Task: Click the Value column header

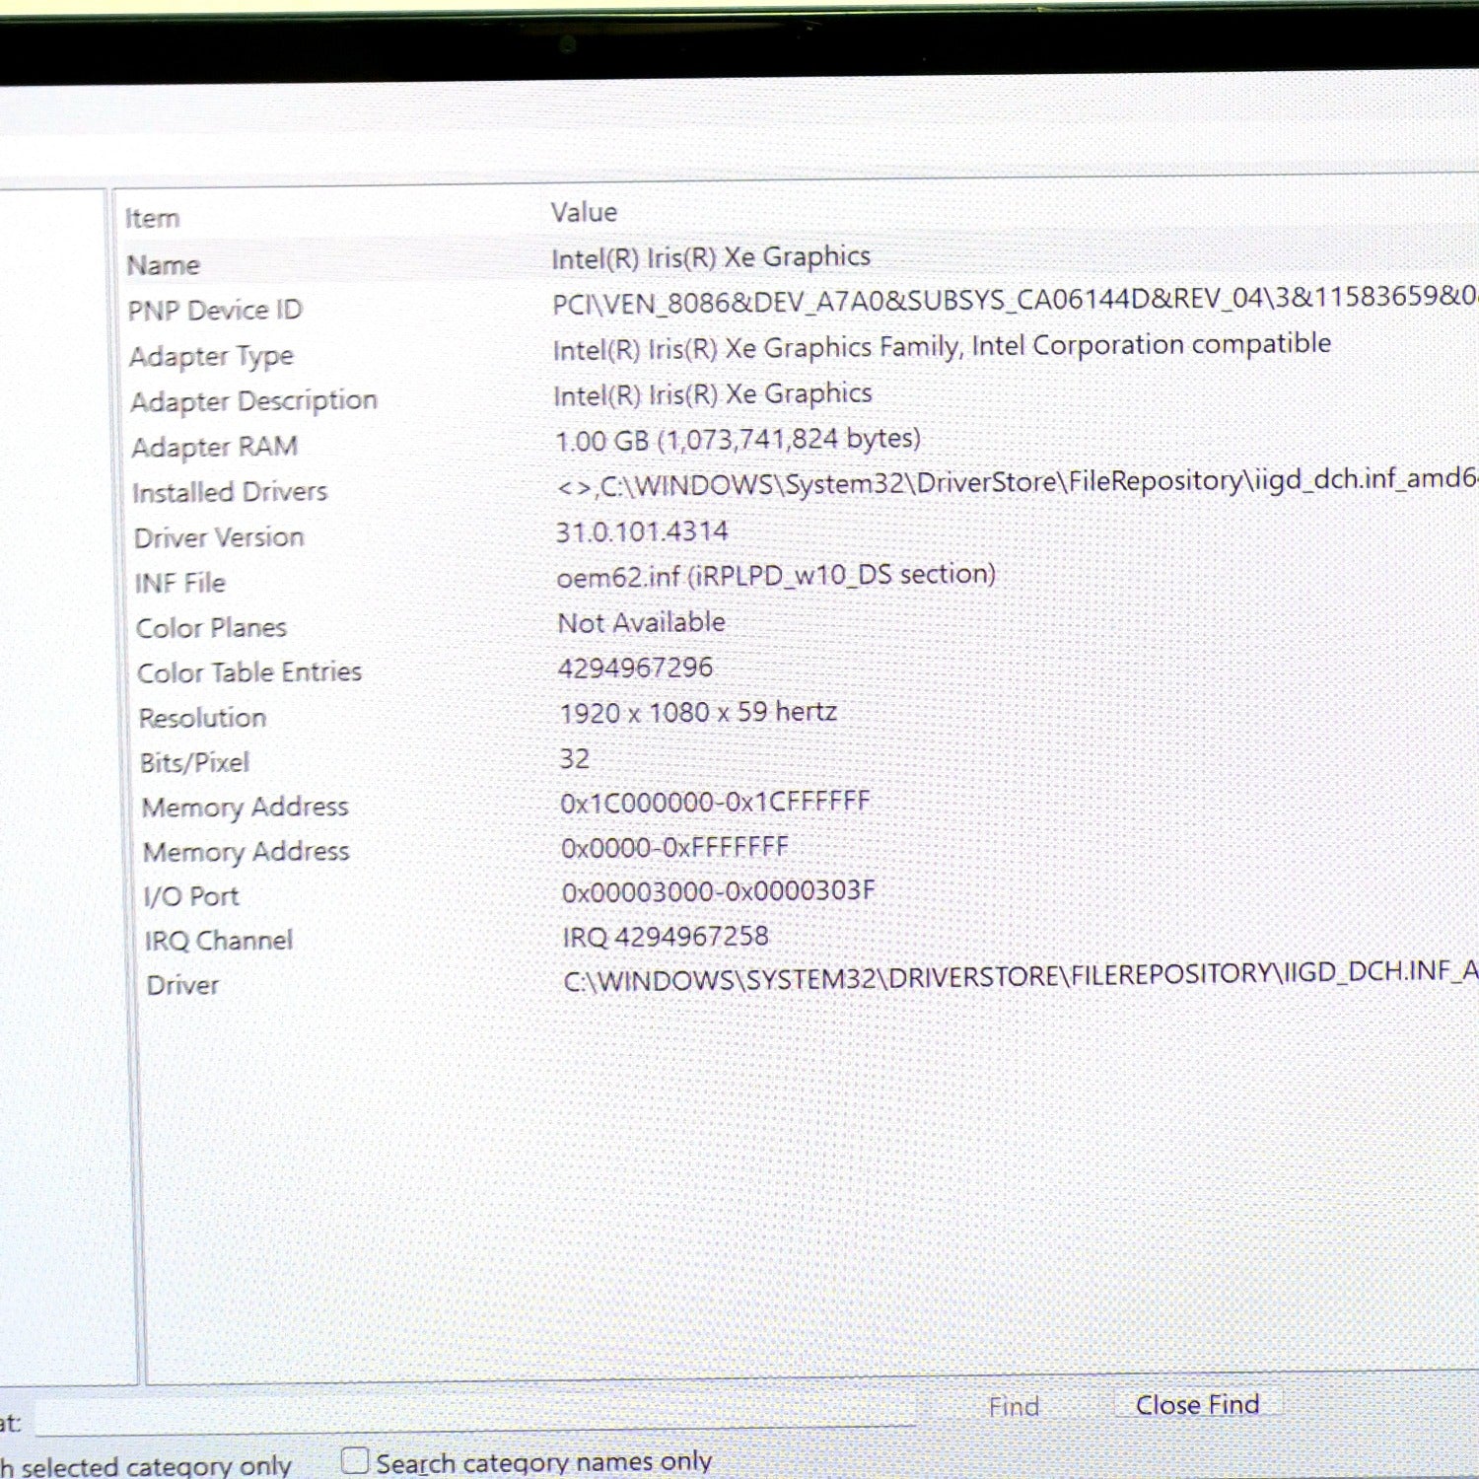Action: click(x=584, y=212)
